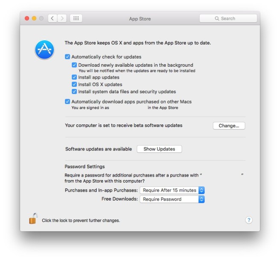This screenshot has width=280, height=260.
Task: Click the yellow minimize window button
Action: click(x=34, y=18)
